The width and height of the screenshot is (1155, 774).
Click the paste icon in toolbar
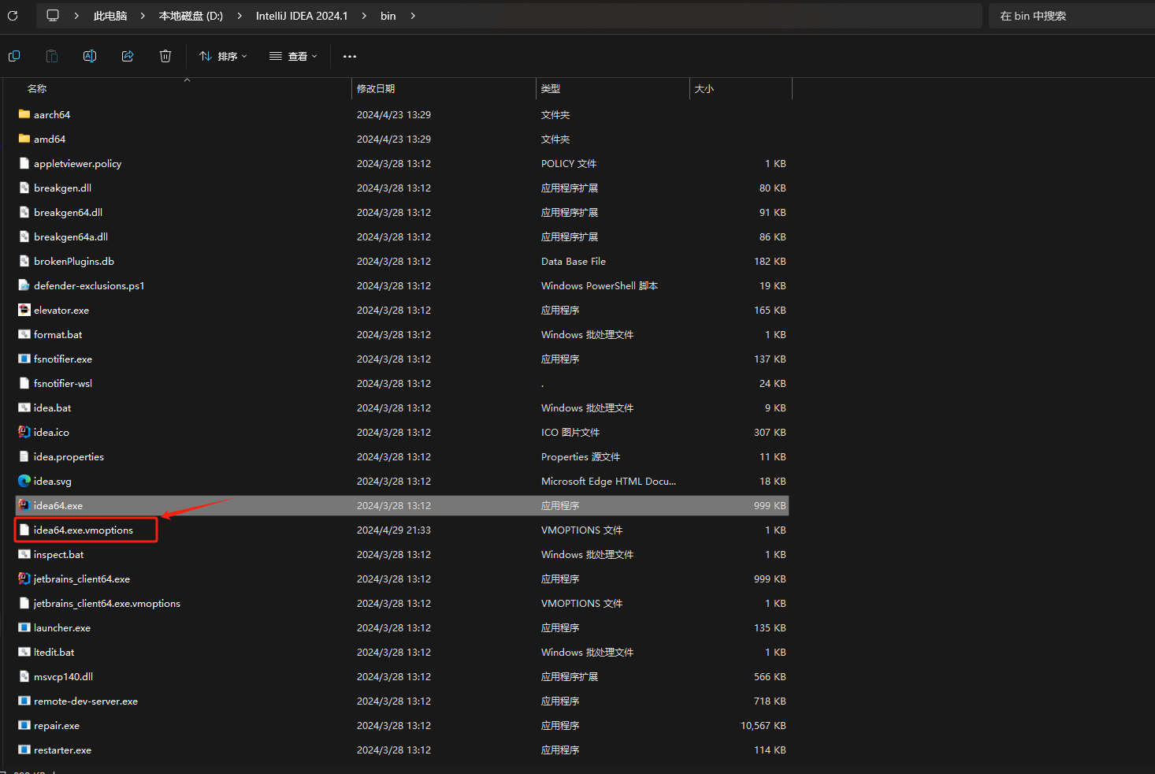[52, 56]
